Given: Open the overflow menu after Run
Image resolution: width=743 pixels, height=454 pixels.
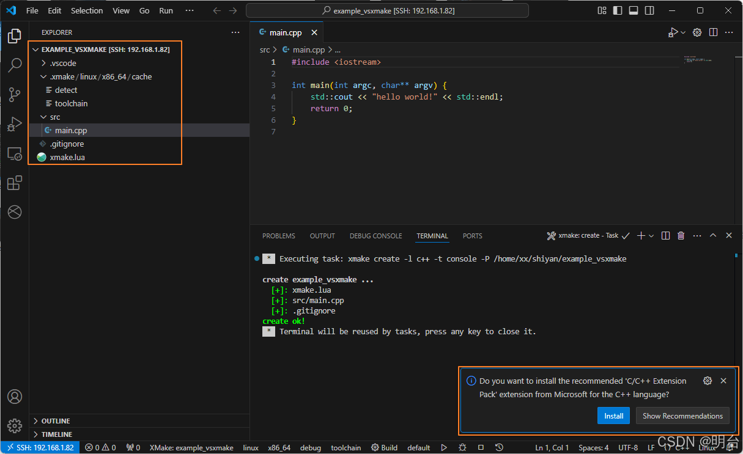Looking at the screenshot, I should (x=190, y=10).
